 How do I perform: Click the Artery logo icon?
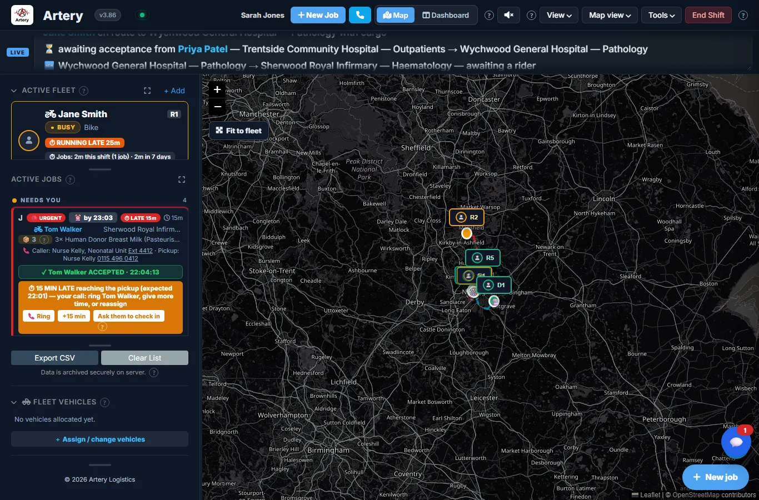(x=22, y=15)
